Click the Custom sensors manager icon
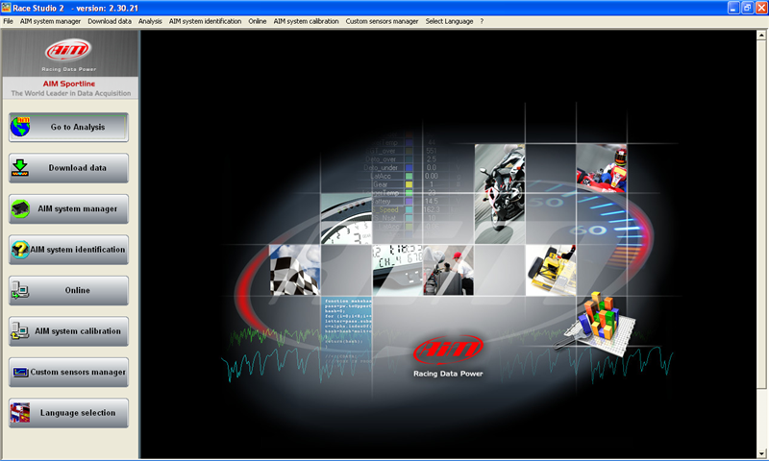The width and height of the screenshot is (769, 461). [x=20, y=373]
